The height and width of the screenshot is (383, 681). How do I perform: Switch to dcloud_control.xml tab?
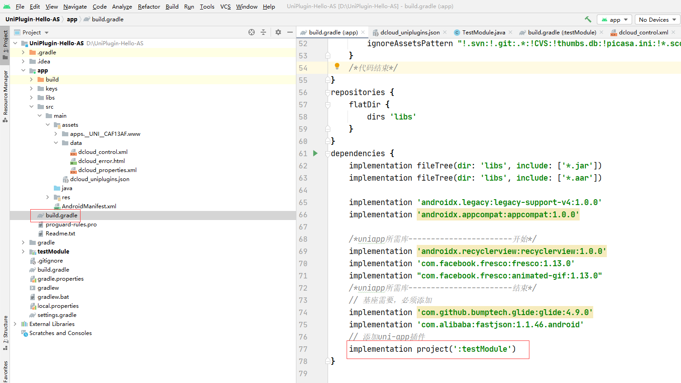click(x=643, y=32)
